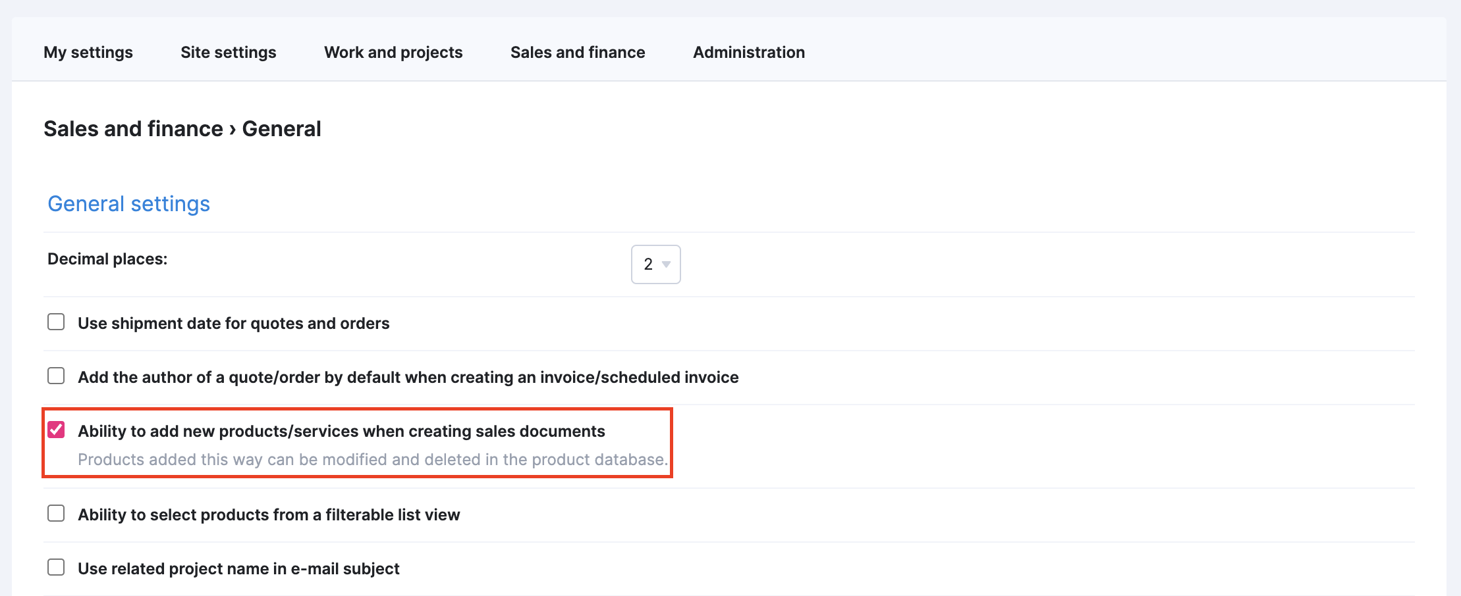Open the Decimal places dropdown

point(656,264)
